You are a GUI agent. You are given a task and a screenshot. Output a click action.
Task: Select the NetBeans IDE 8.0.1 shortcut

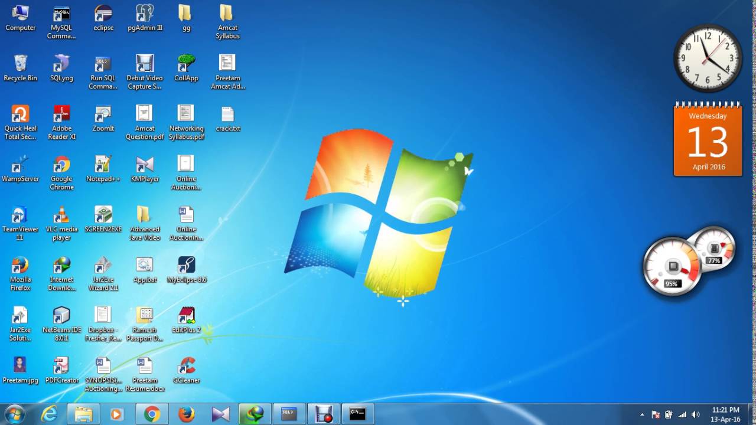(x=61, y=324)
